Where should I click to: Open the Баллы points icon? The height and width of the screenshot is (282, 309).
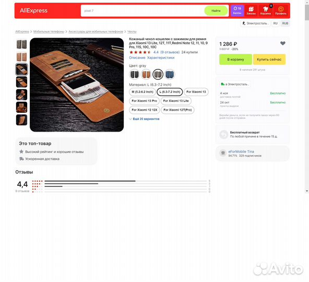[x=237, y=10]
